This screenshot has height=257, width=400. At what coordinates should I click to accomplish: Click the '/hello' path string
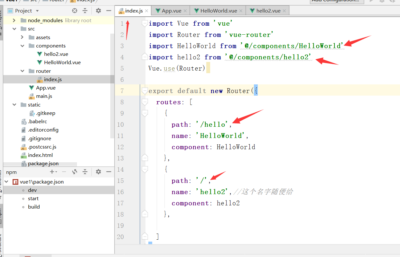click(x=212, y=124)
